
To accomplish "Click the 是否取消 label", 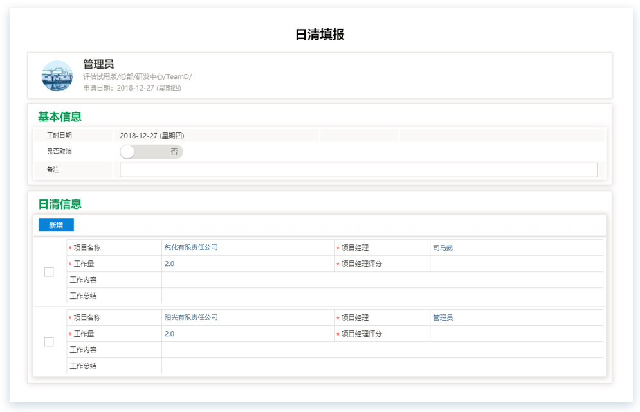I will [59, 151].
